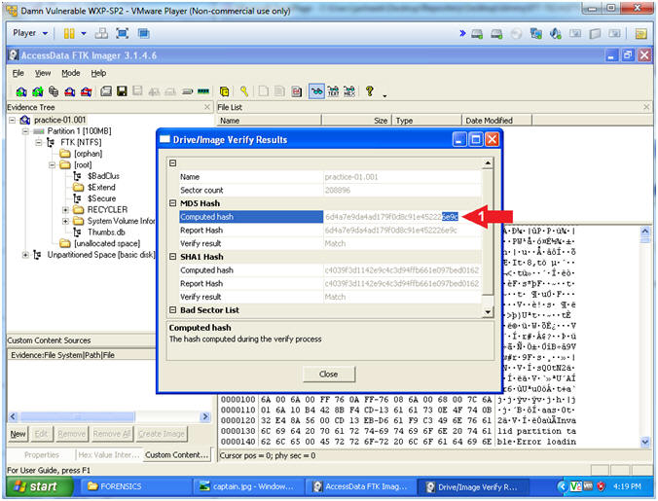Collapse the Bad Sector List section
This screenshot has height=501, width=658.
click(x=173, y=309)
